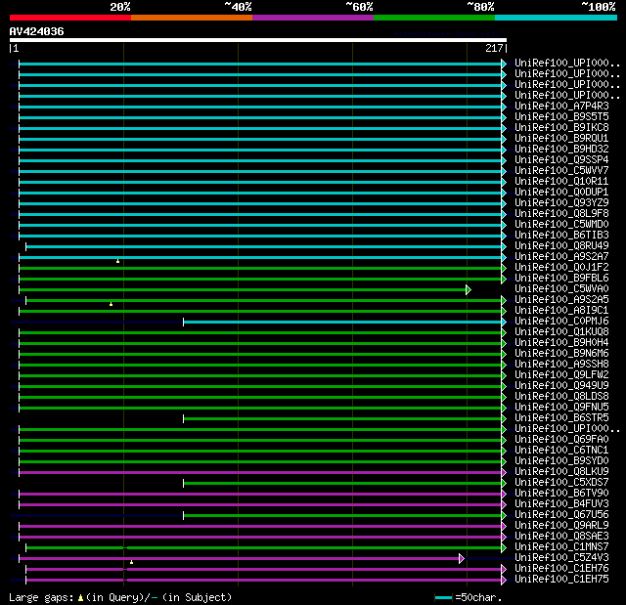Click the green alignment bar for B6STR5
Image resolution: width=626 pixels, height=605 pixels.
coord(342,418)
